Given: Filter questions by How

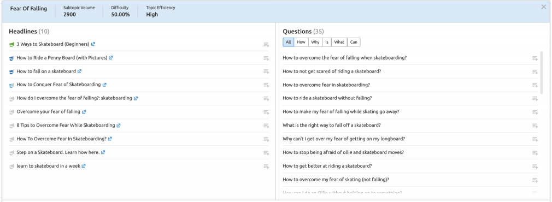Looking at the screenshot, I should click(301, 42).
